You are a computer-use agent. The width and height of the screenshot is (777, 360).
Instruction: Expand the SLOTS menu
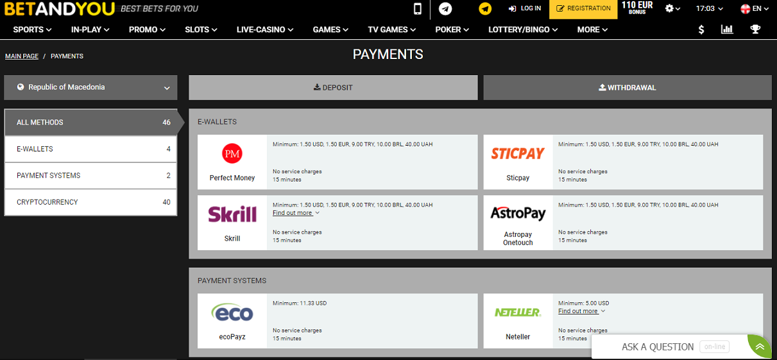coord(201,30)
